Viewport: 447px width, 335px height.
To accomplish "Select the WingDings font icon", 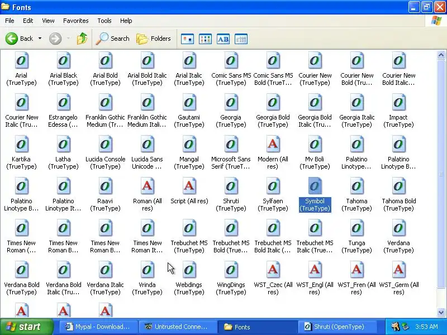I will [x=231, y=270].
